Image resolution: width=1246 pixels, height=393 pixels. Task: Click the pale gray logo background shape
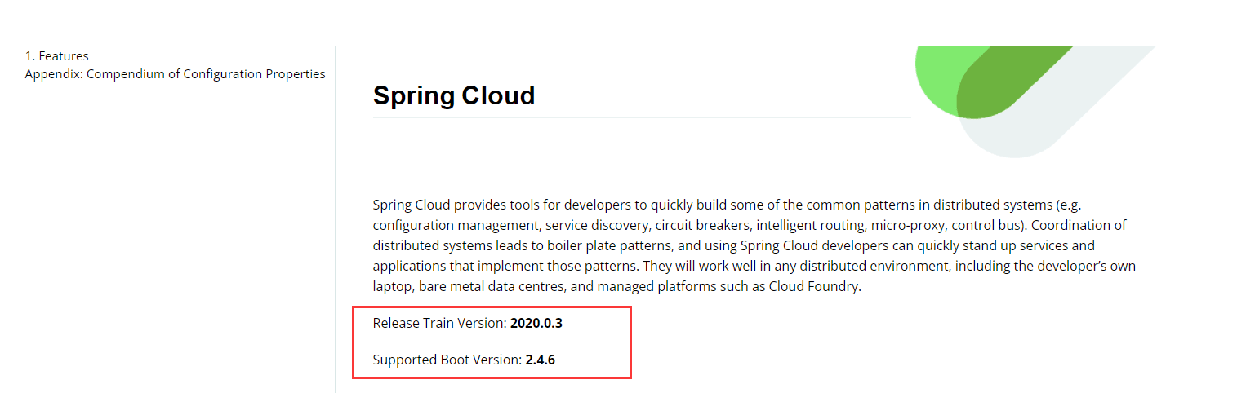[1086, 98]
